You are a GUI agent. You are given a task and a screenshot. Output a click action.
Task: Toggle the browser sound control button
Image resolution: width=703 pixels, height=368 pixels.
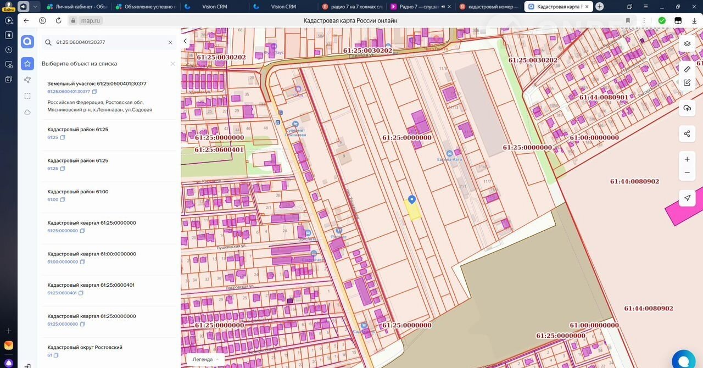24,7
